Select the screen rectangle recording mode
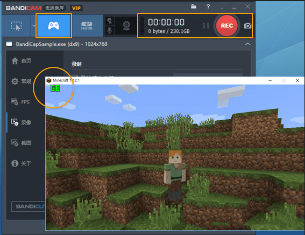The image size is (305, 235). click(x=16, y=26)
